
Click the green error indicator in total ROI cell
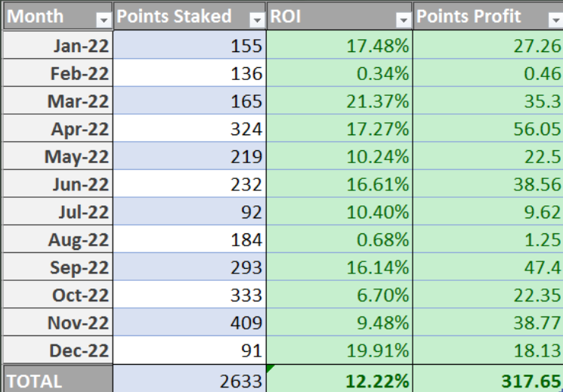point(270,369)
